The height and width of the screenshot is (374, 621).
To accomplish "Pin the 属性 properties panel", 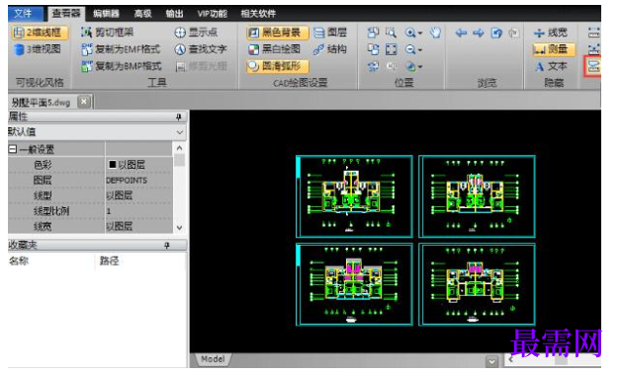I will pyautogui.click(x=179, y=116).
